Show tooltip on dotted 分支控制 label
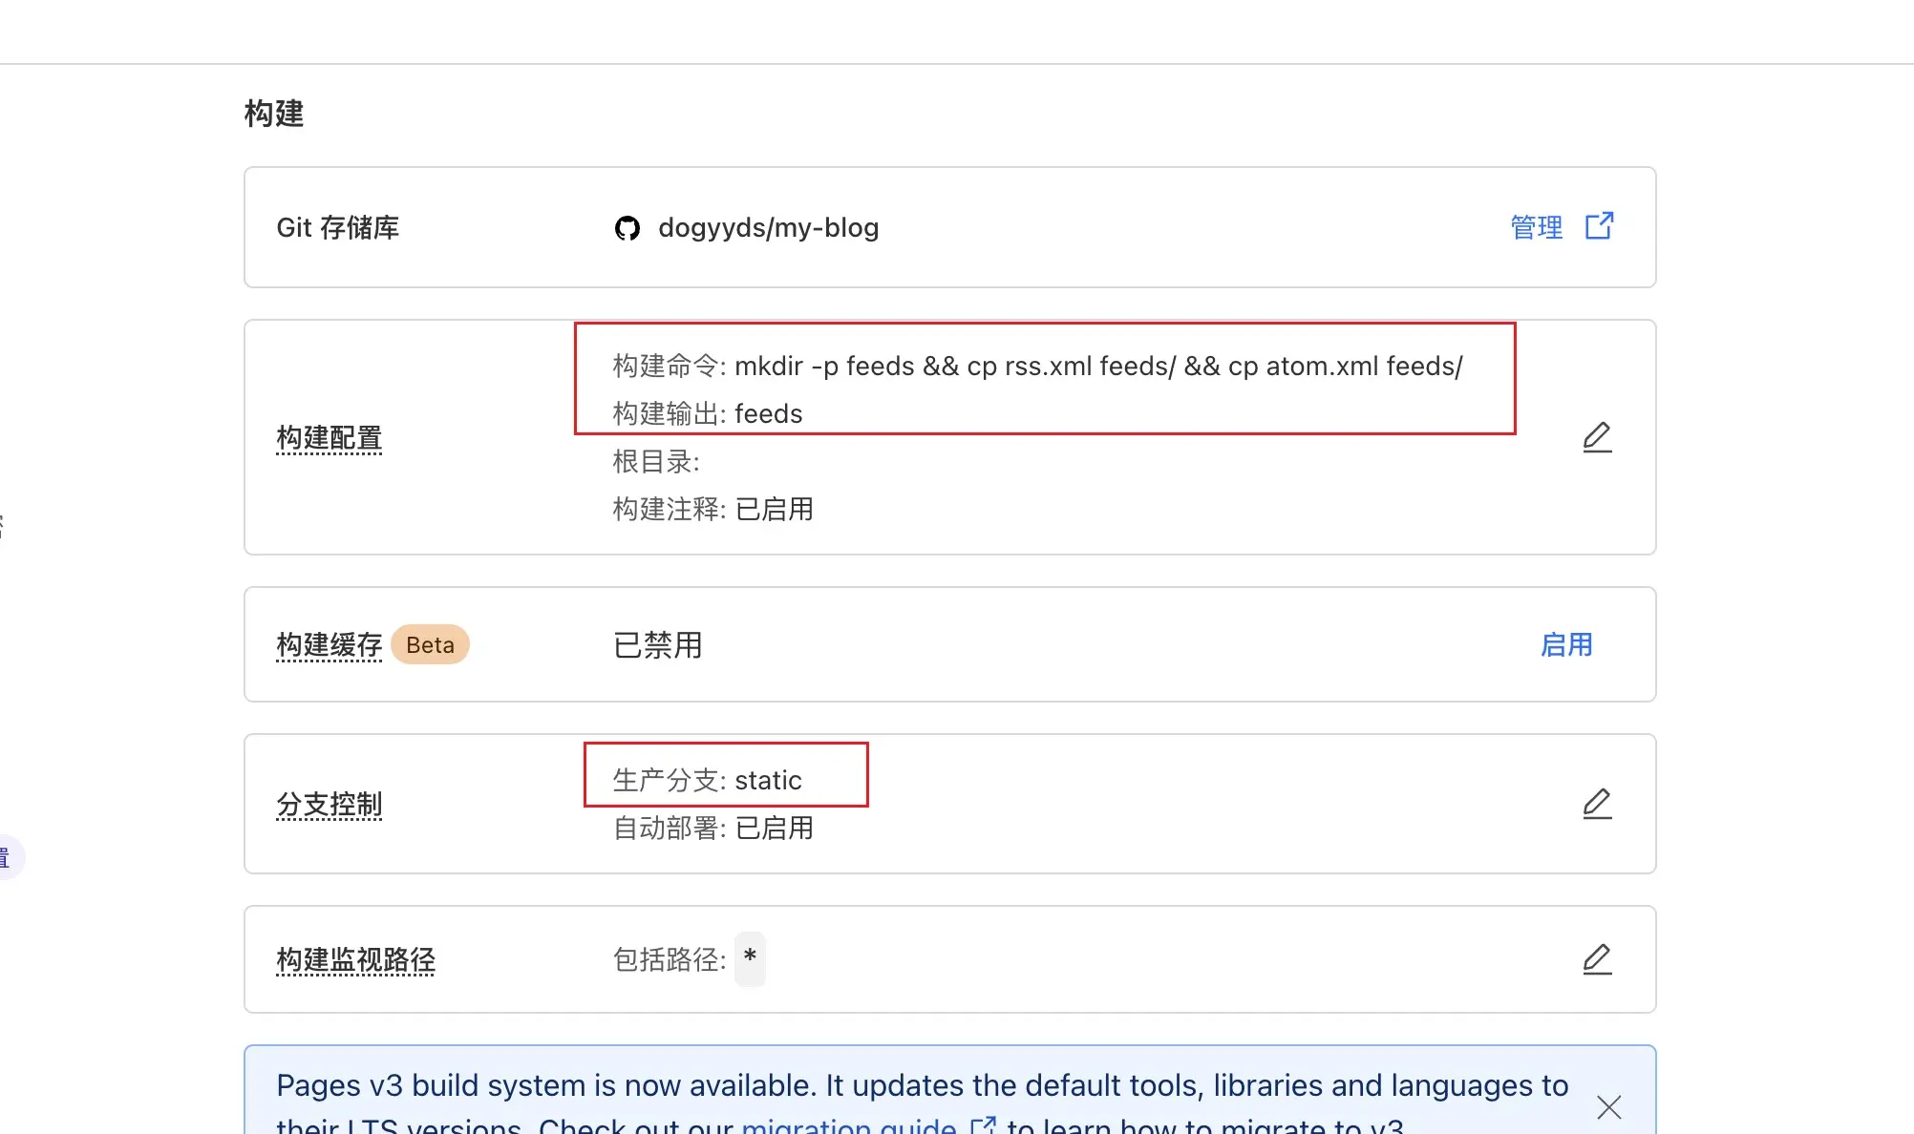Screen dimensions: 1914x1134 click(329, 805)
